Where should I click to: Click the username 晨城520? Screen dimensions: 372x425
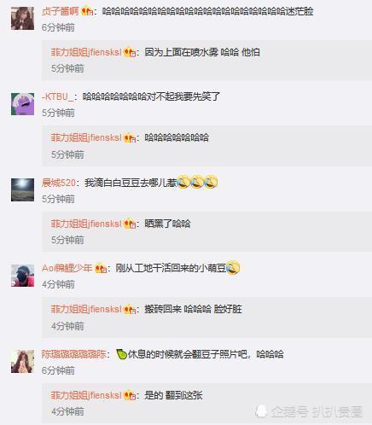(x=59, y=183)
